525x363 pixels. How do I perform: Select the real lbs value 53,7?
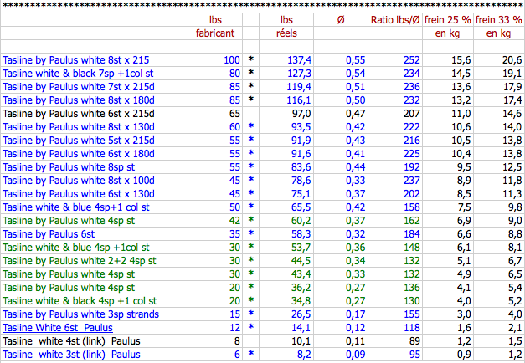point(301,248)
